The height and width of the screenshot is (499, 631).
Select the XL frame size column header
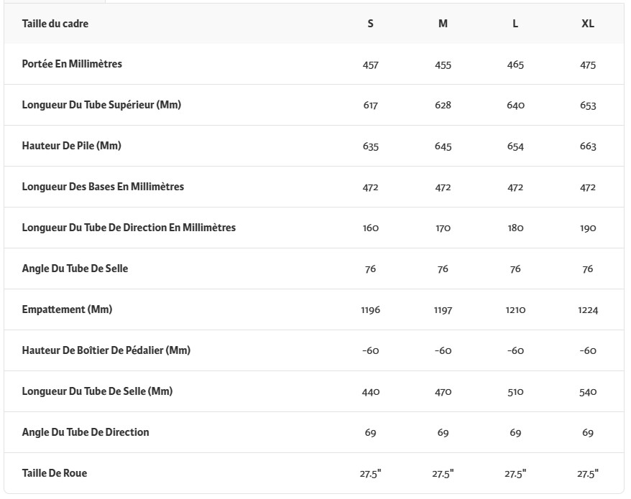[x=588, y=24]
